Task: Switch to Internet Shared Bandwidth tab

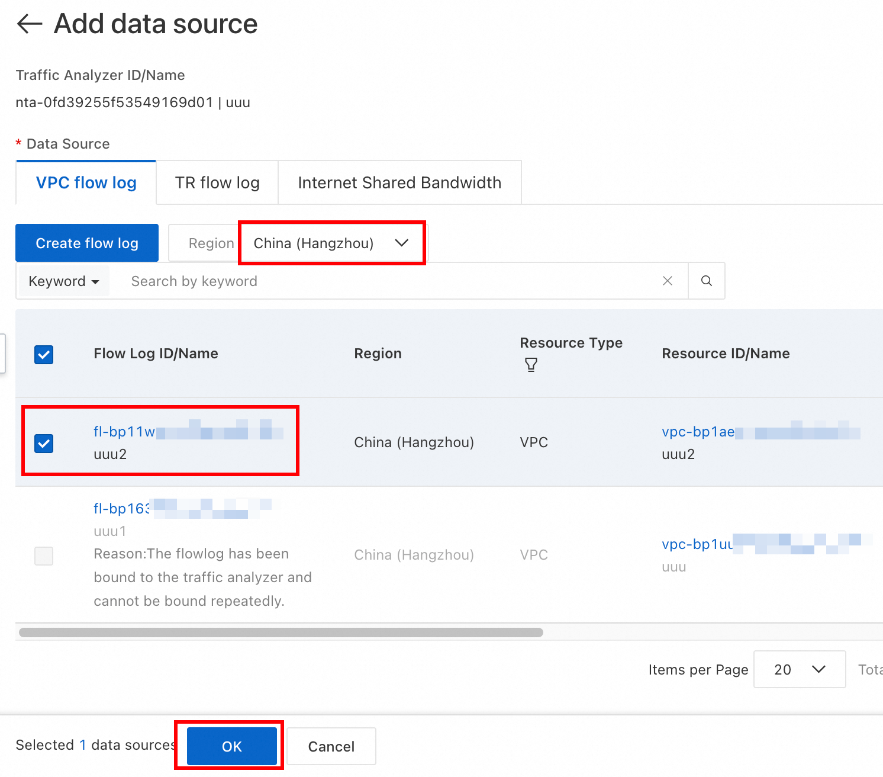Action: pyautogui.click(x=399, y=183)
